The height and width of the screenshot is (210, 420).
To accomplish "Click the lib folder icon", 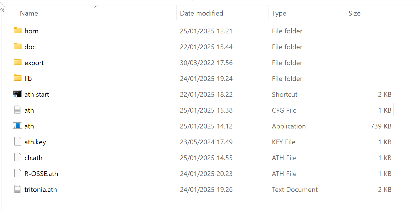I will click(x=18, y=78).
